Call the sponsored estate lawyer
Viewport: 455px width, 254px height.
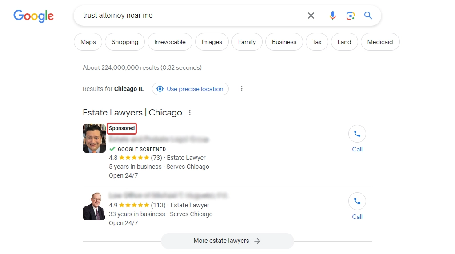[x=357, y=139]
